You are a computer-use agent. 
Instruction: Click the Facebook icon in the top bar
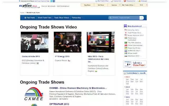click(54, 1)
